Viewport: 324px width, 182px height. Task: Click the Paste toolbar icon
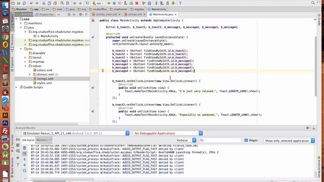point(55,3)
